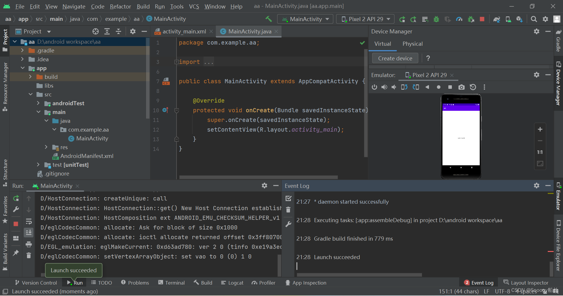
Task: Print Run console output with printer icon
Action: [x=29, y=244]
